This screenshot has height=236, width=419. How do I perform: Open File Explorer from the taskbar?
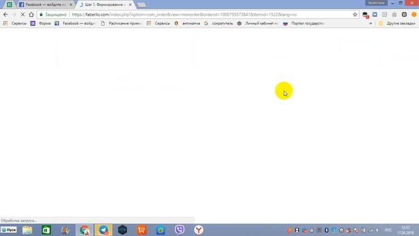click(x=27, y=230)
